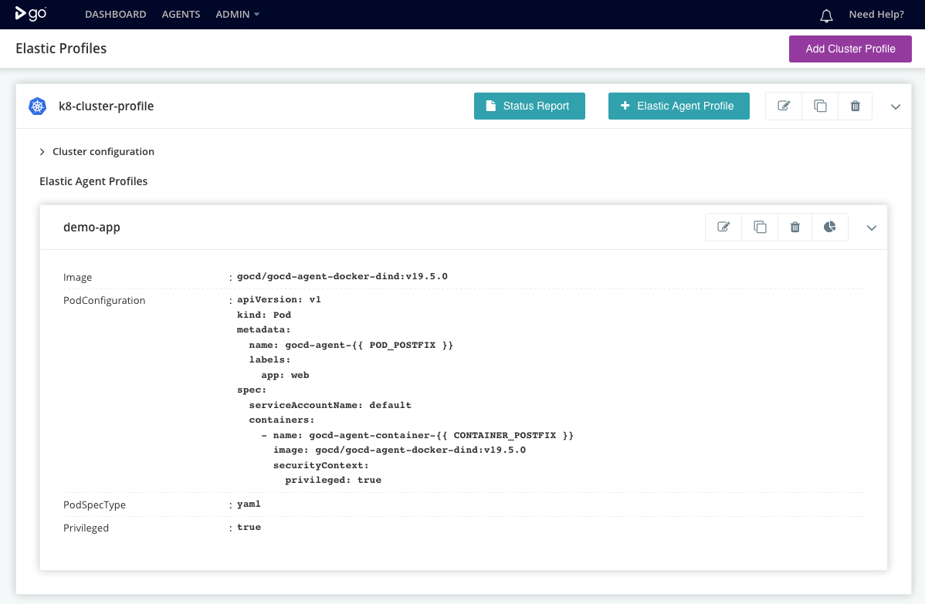Click the Add Cluster Profile button
The image size is (925, 604).
coord(850,49)
